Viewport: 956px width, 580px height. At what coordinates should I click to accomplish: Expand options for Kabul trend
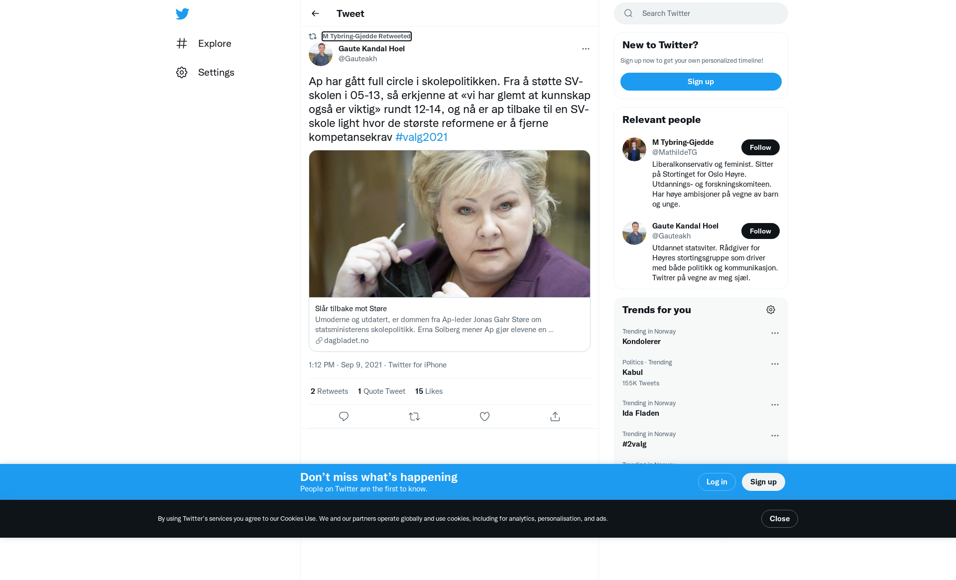click(x=775, y=364)
